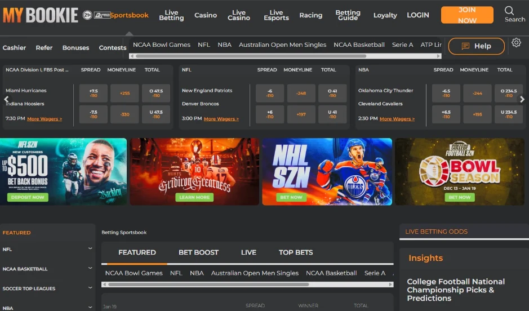The width and height of the screenshot is (529, 311).
Task: Open More Wagers for Hurricanes vs Hoosiers
Action: click(x=45, y=119)
